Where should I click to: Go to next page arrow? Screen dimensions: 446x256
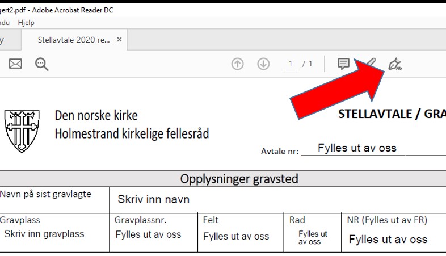point(263,64)
